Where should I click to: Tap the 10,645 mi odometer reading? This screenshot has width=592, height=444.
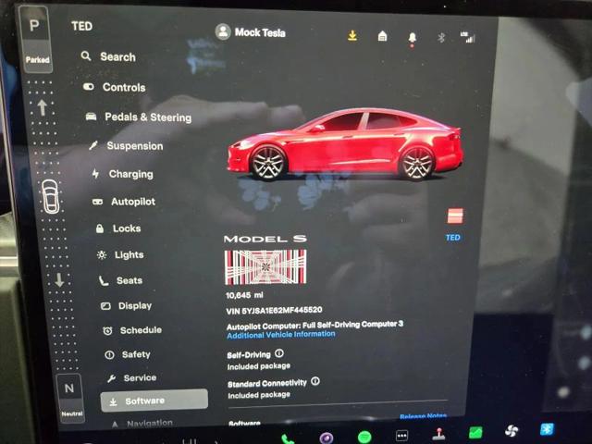tap(244, 295)
